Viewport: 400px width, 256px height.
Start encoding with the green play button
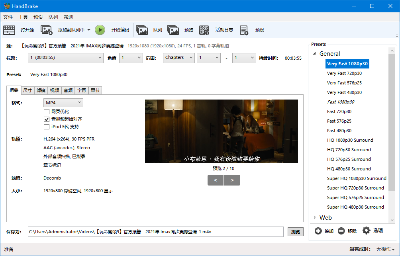[100, 30]
